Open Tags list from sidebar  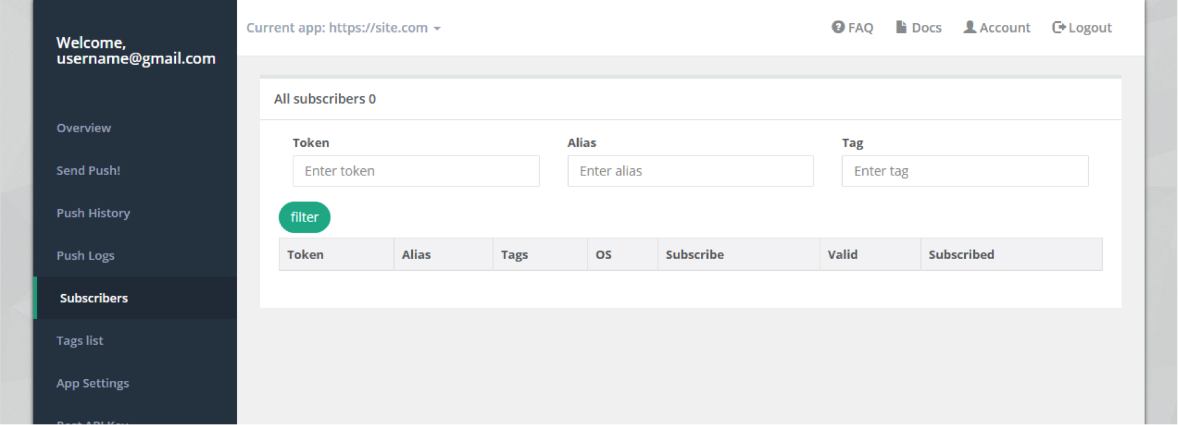pyautogui.click(x=80, y=341)
